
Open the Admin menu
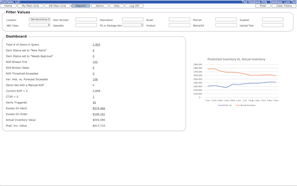(x=99, y=6)
